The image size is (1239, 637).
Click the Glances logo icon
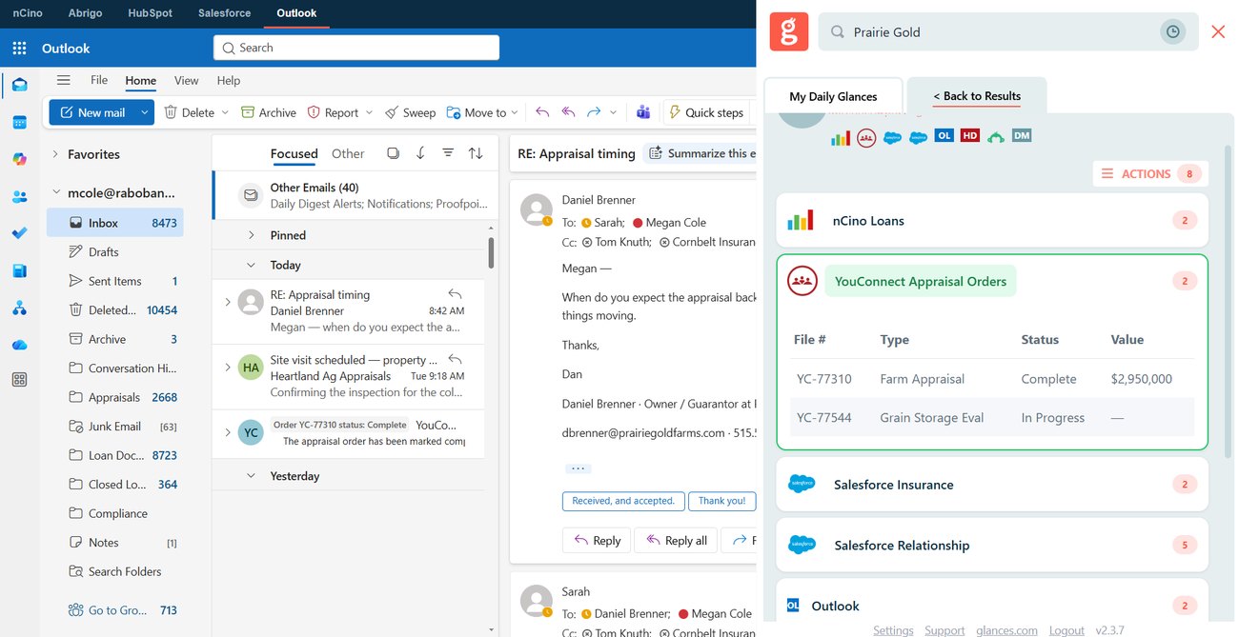tap(788, 31)
